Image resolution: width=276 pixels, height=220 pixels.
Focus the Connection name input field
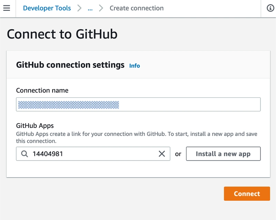(138, 104)
